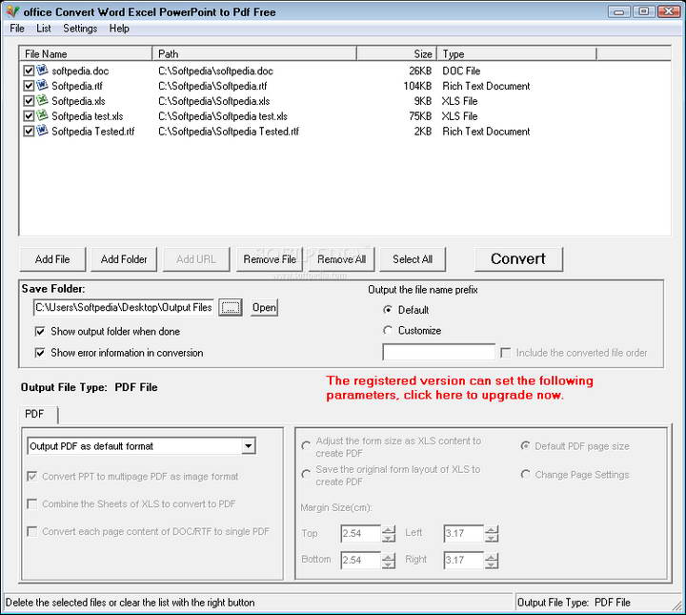This screenshot has height=615, width=686.
Task: Click the Select All button
Action: point(413,259)
